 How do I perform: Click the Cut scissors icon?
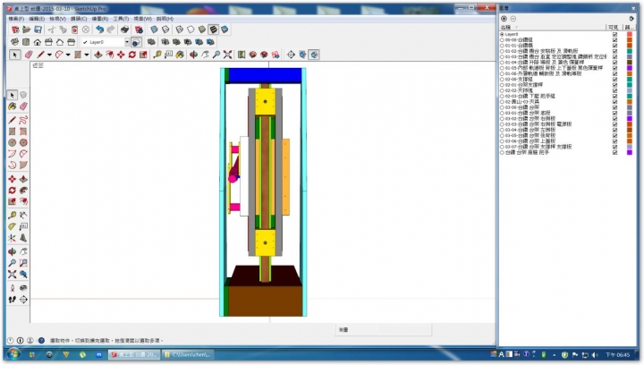coord(51,30)
